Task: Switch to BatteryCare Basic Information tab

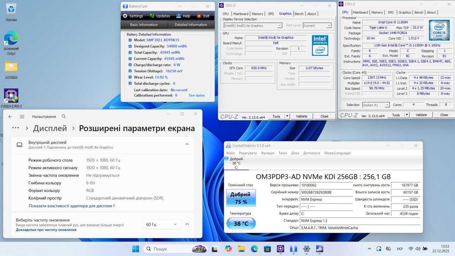Action: pos(144,25)
